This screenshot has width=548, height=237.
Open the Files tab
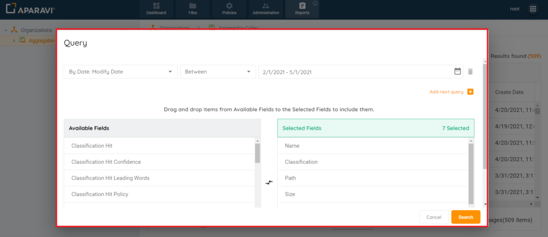click(193, 9)
